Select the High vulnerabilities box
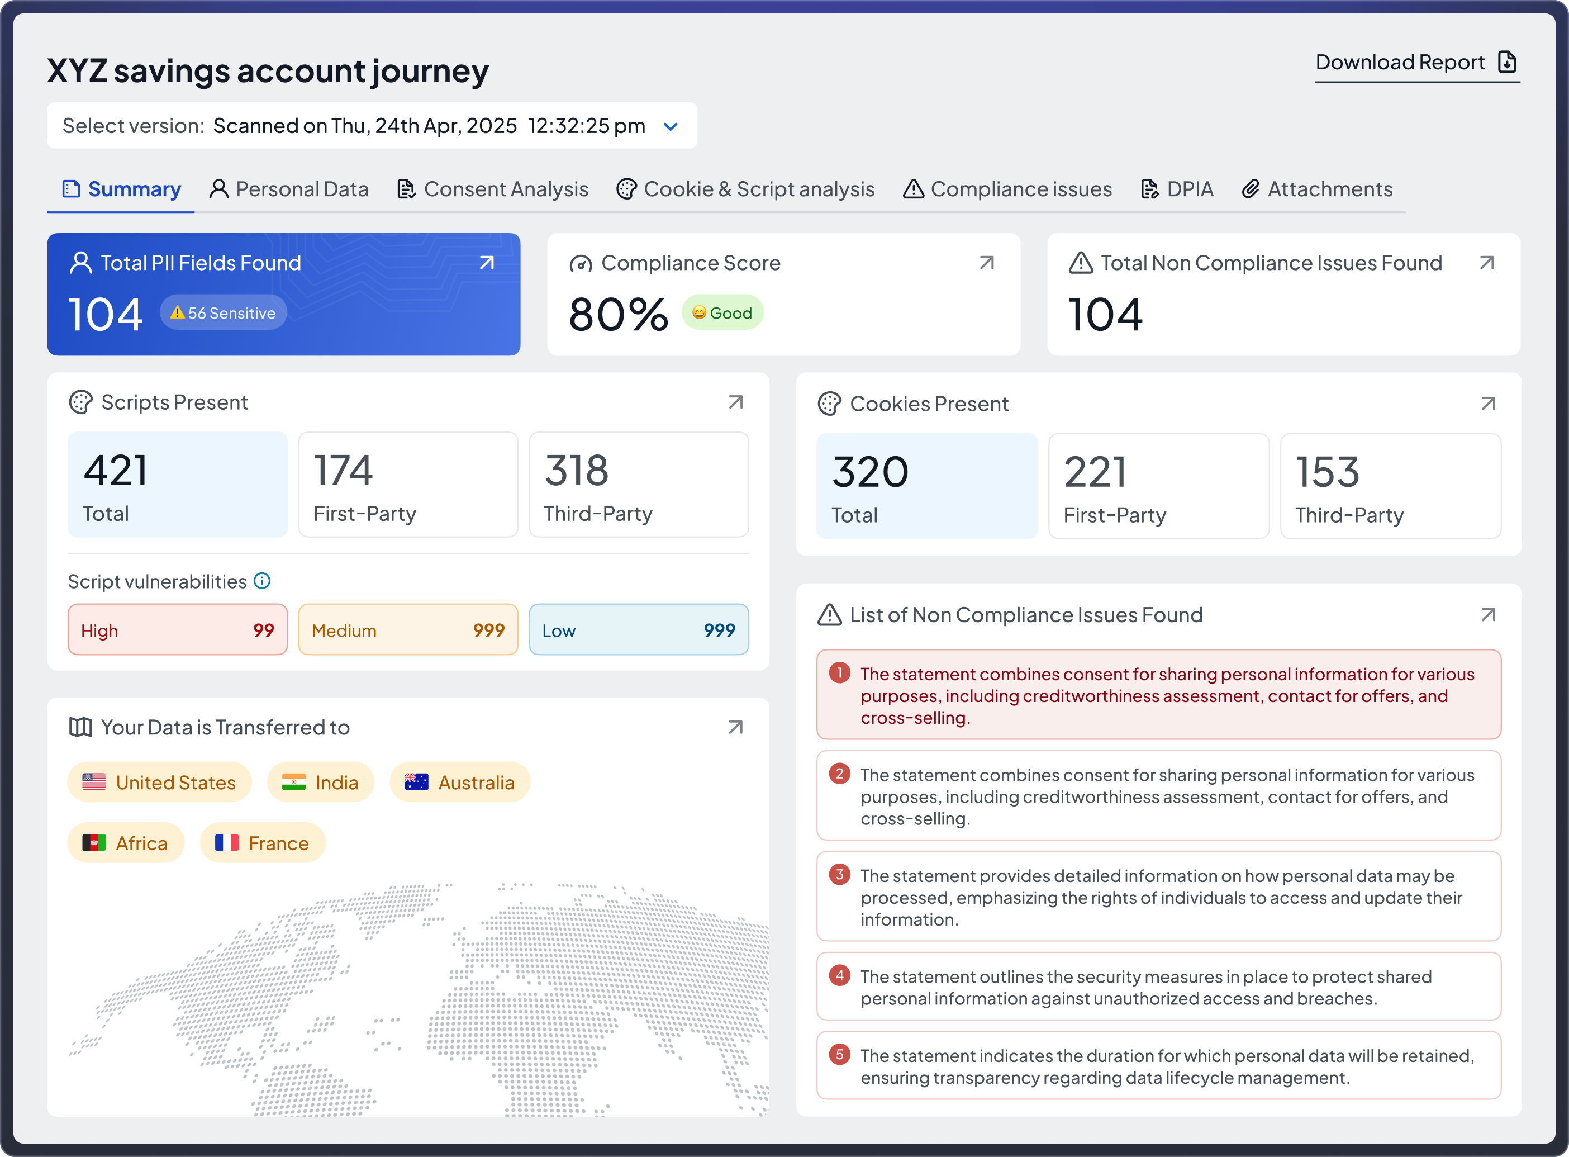The height and width of the screenshot is (1157, 1569). coord(178,629)
